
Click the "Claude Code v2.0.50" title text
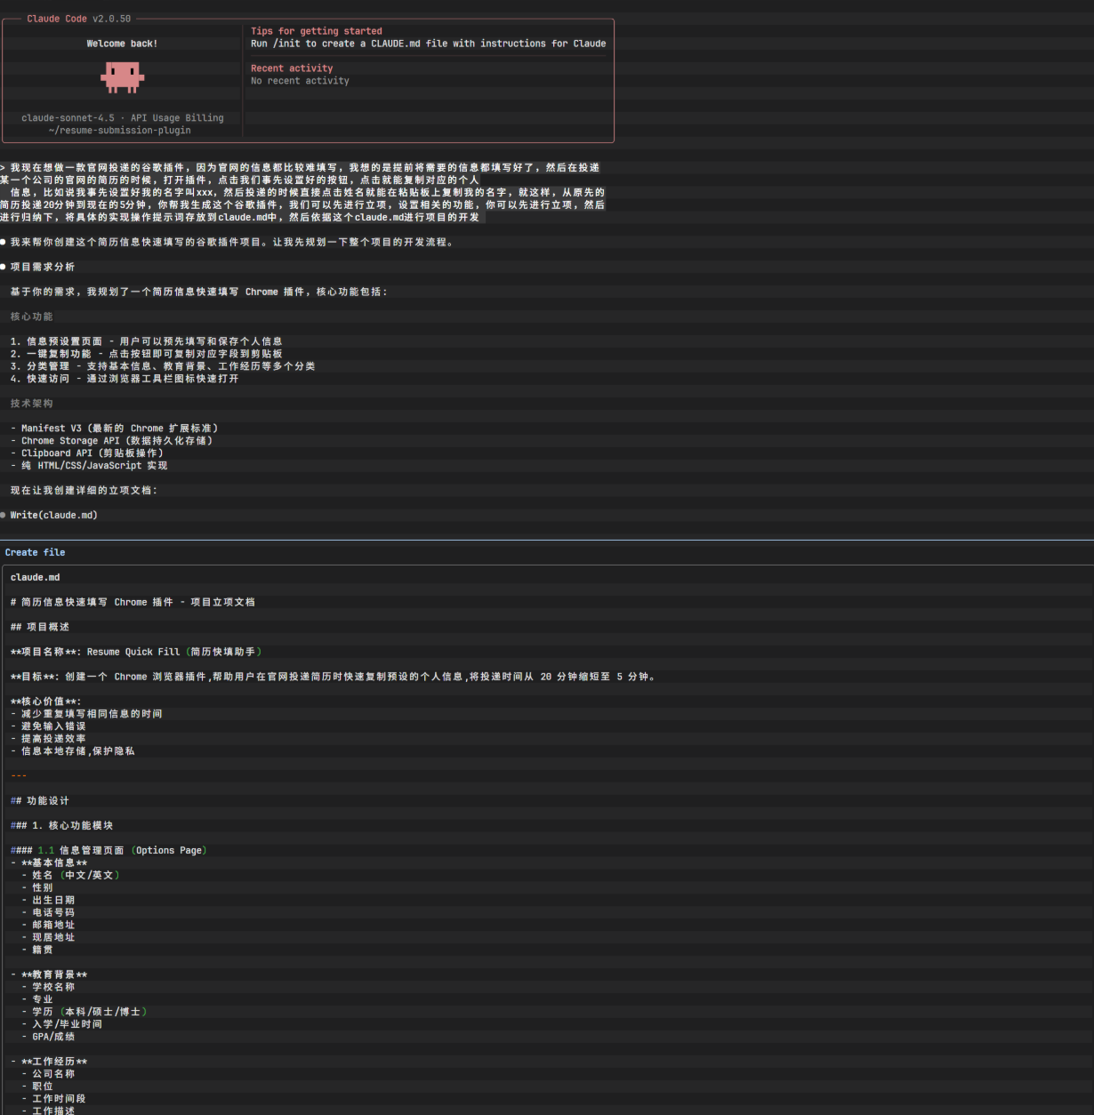pyautogui.click(x=79, y=19)
